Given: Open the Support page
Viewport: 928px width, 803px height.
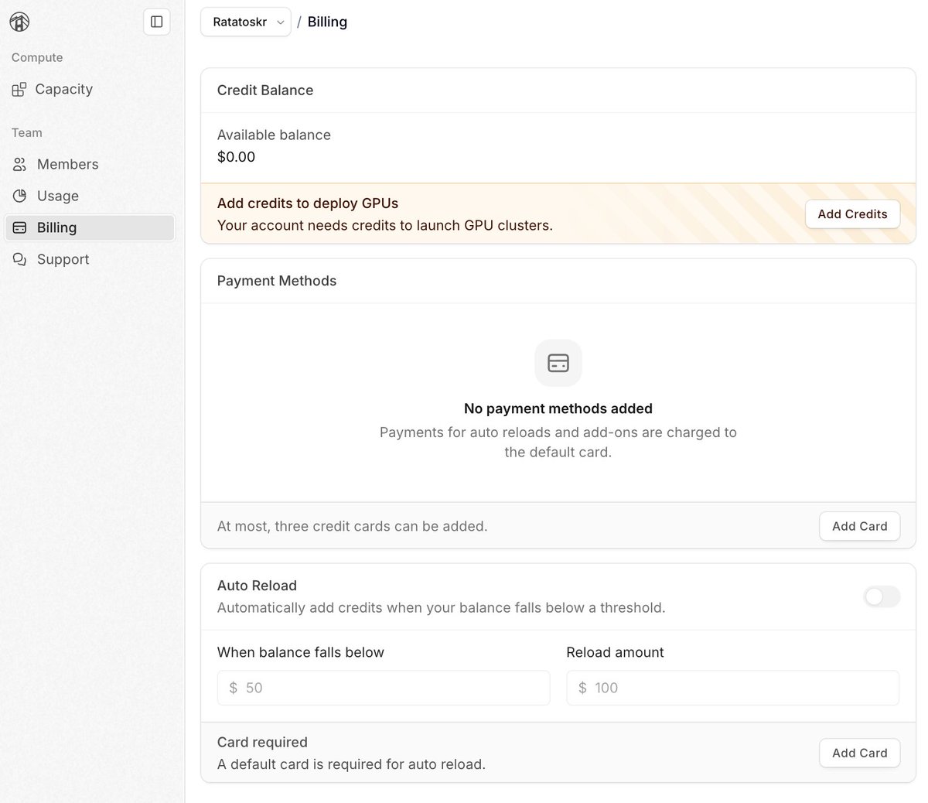Looking at the screenshot, I should tap(91, 260).
